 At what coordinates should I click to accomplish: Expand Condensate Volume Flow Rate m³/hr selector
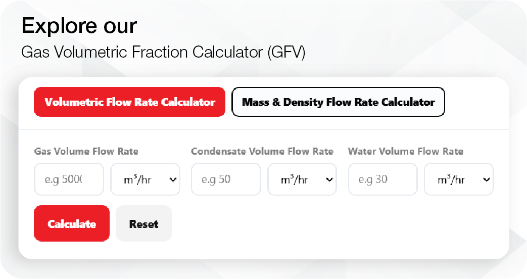point(302,179)
